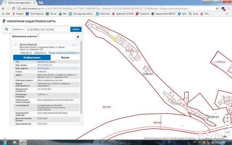Click engineer name Логинова Светлана Михайловна

pos(52,113)
